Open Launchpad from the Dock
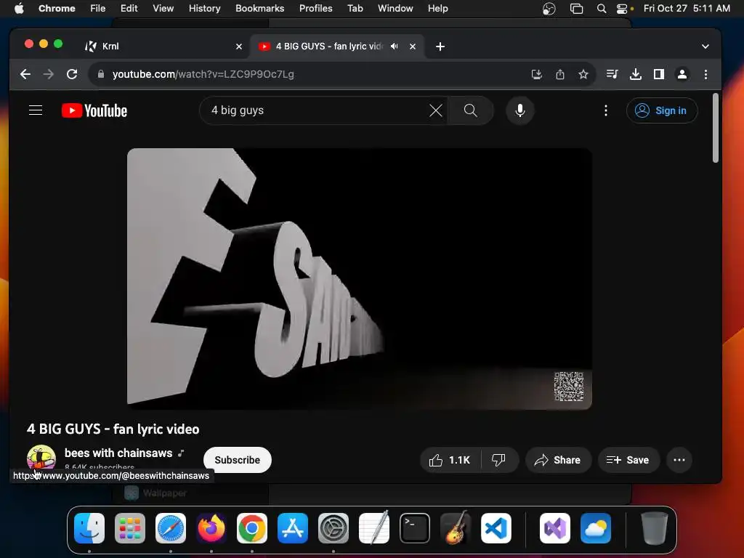This screenshot has width=744, height=558. click(130, 528)
